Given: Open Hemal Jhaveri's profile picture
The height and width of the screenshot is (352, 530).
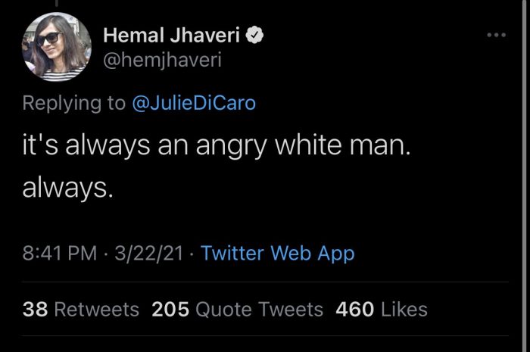Looking at the screenshot, I should [x=57, y=47].
